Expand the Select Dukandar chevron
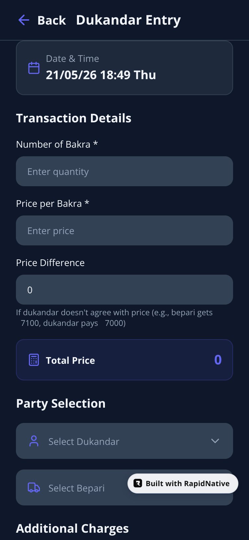 (215, 441)
